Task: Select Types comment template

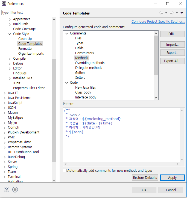Action: 79,43
